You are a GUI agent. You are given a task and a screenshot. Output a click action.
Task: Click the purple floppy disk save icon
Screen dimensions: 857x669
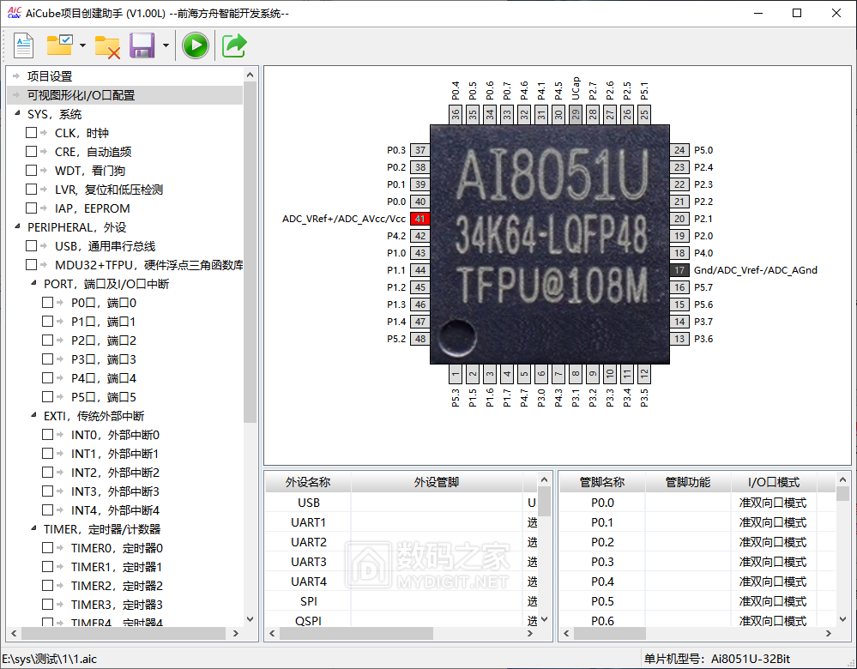click(142, 45)
